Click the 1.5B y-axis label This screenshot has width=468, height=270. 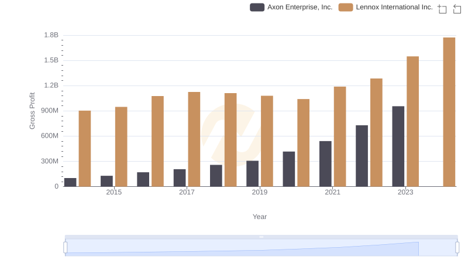(51, 60)
